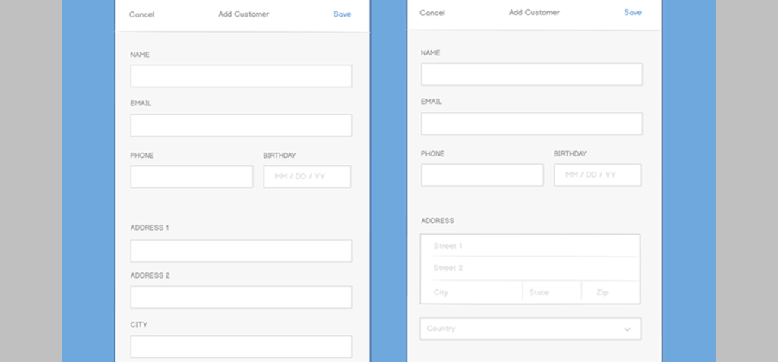Image resolution: width=778 pixels, height=362 pixels.
Task: Click the Address 2 input box
Action: 241,297
